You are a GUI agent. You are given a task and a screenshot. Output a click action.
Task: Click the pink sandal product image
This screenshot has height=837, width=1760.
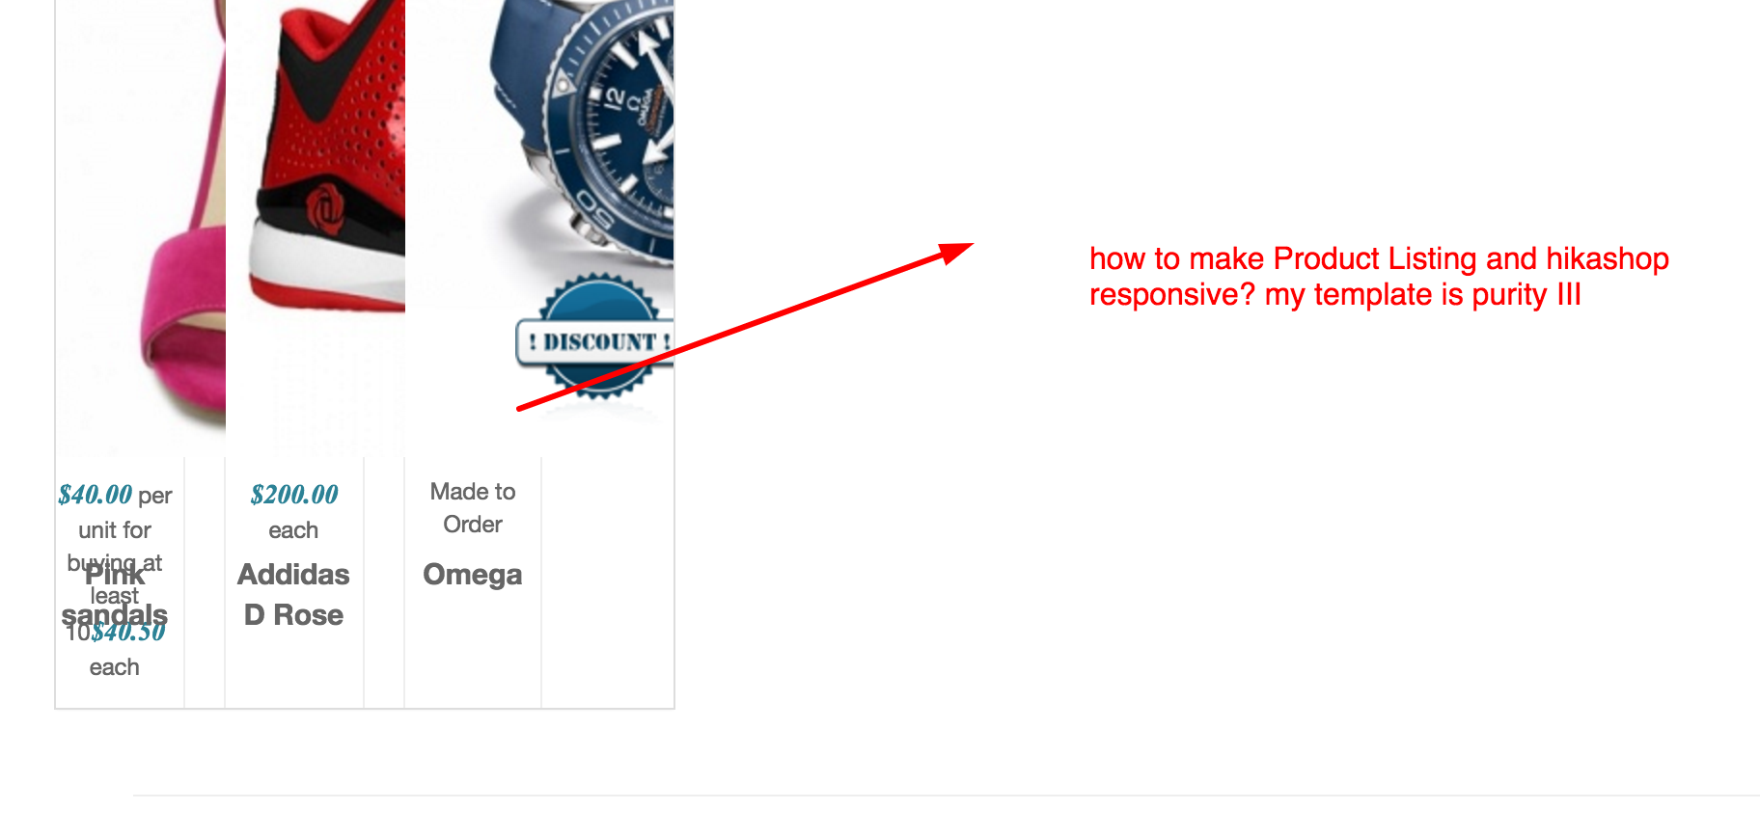click(141, 229)
